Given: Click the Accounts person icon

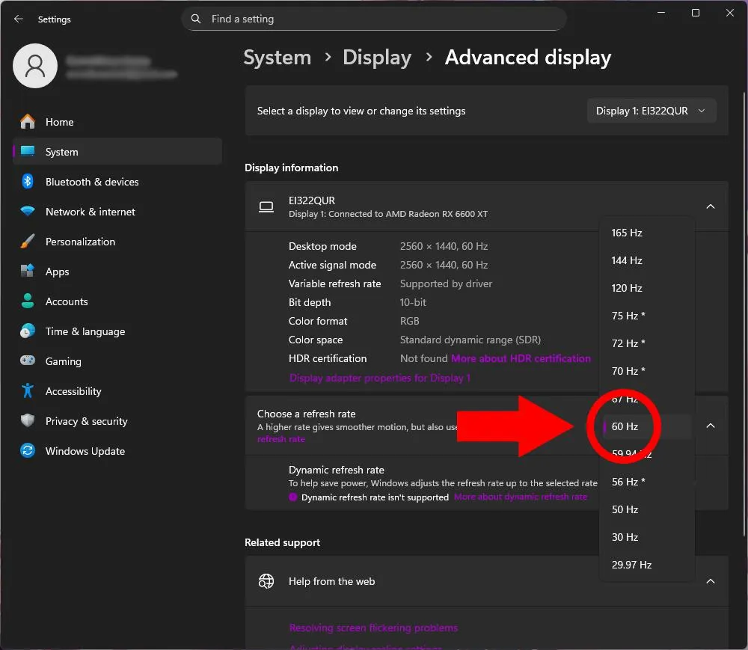Looking at the screenshot, I should click(28, 301).
